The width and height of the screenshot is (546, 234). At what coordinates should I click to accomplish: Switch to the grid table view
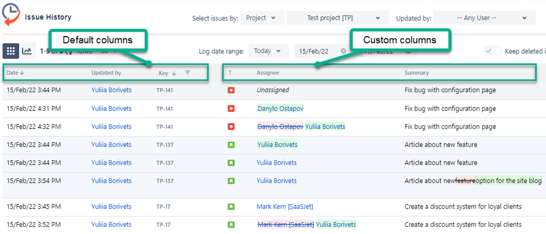11,51
